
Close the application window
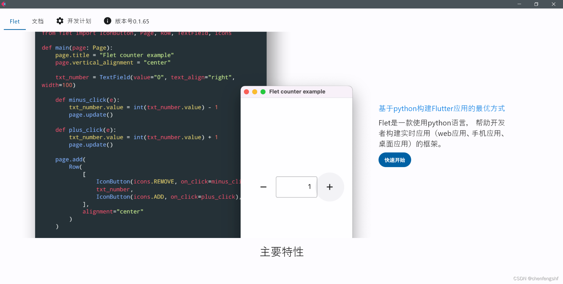tap(554, 4)
